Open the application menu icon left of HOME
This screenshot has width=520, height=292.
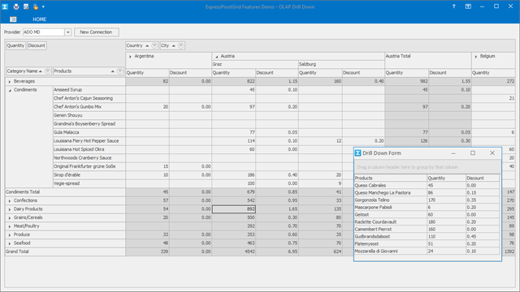tap(13, 19)
